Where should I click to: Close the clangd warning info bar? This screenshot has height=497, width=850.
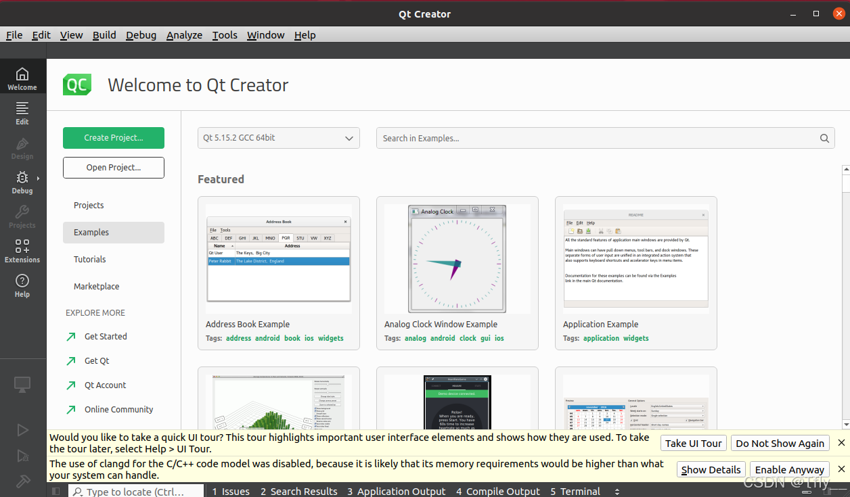point(841,469)
